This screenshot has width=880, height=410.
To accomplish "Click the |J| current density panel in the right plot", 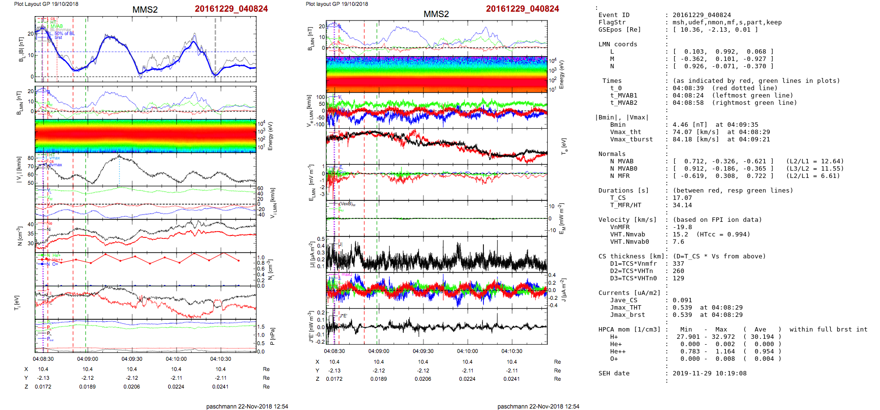I will tap(437, 254).
